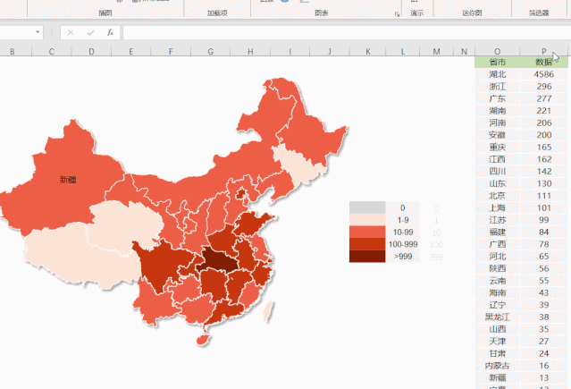Select the 云南 cell

coord(498,281)
